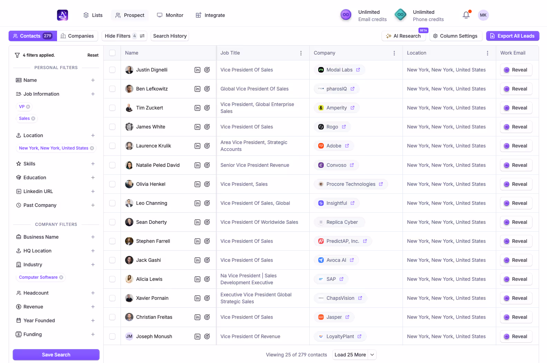Remove New York location filter chip

click(x=92, y=148)
